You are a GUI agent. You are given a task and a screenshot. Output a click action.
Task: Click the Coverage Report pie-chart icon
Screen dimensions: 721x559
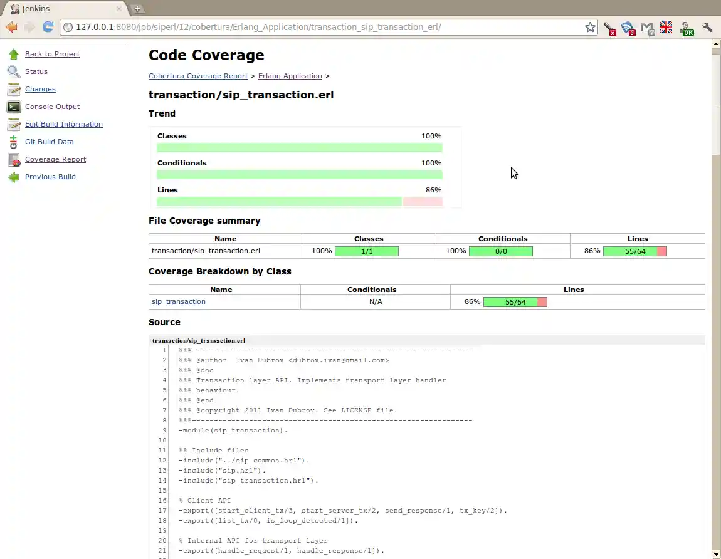point(14,159)
